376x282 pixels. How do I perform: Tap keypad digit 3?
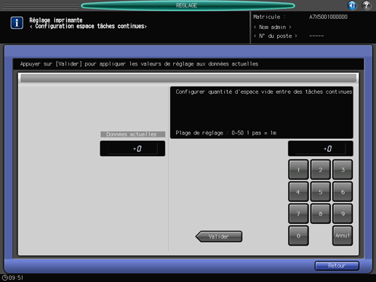pos(343,169)
